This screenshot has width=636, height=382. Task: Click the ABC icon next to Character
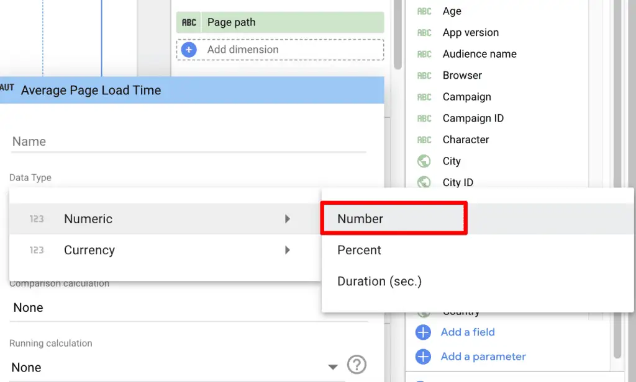424,140
